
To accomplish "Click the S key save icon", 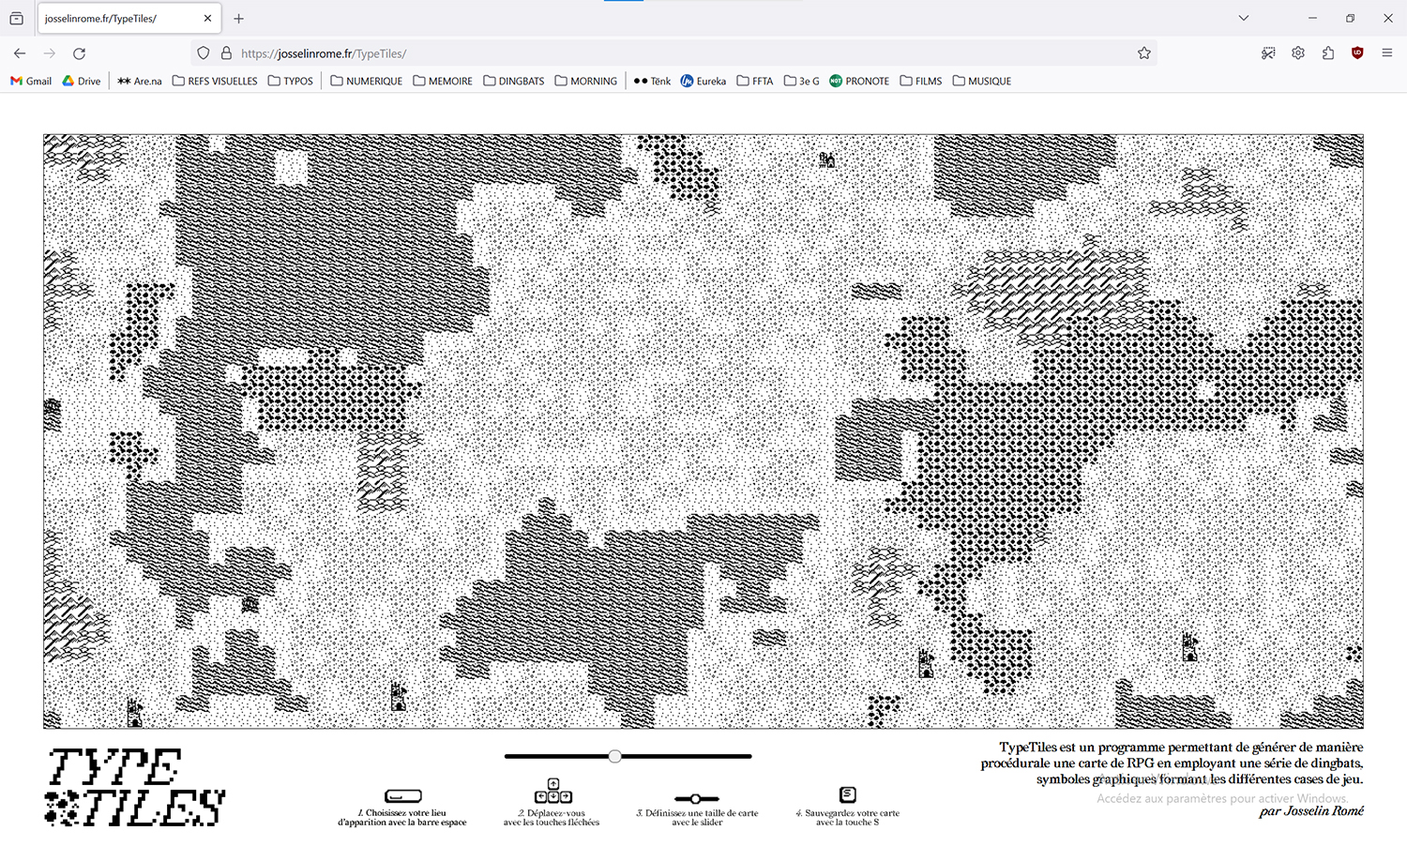I will click(847, 794).
